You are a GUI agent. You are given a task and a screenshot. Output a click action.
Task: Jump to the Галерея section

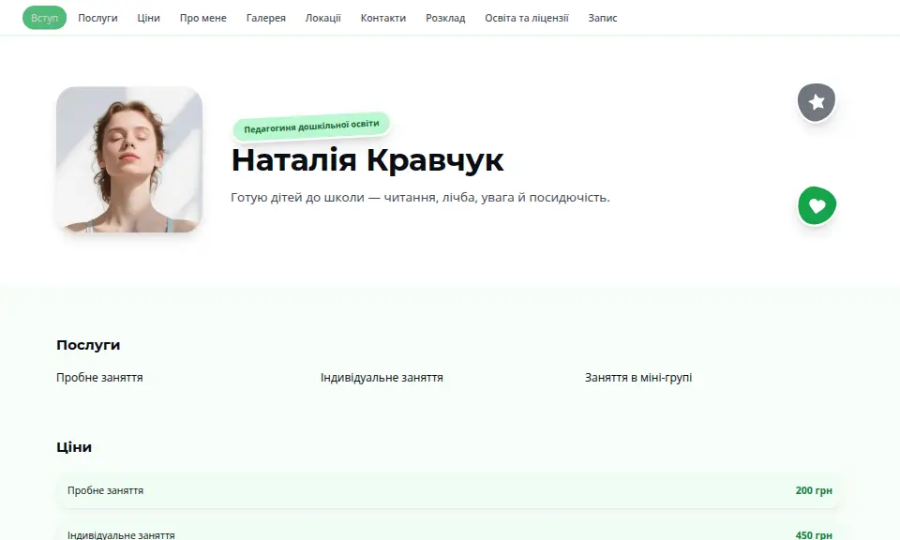pos(265,18)
